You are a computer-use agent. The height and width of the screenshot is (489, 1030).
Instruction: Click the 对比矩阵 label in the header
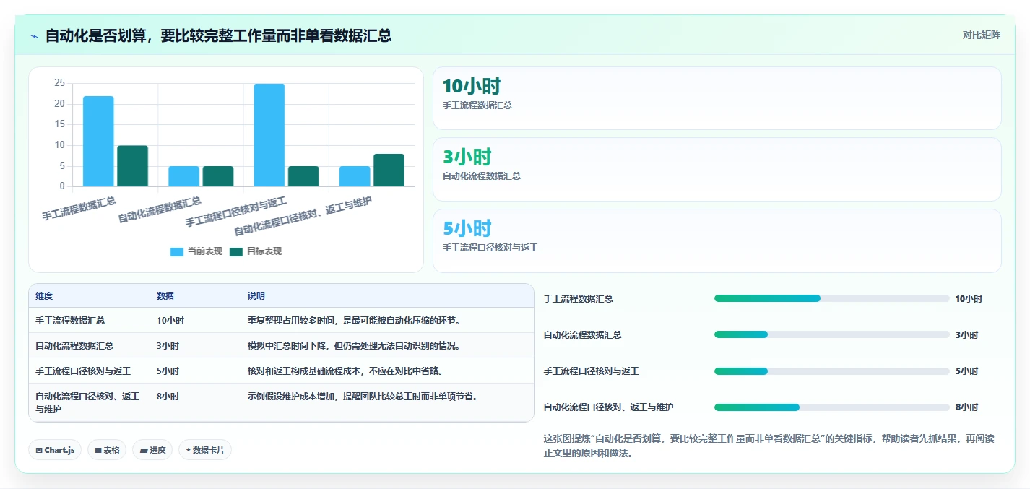point(981,35)
